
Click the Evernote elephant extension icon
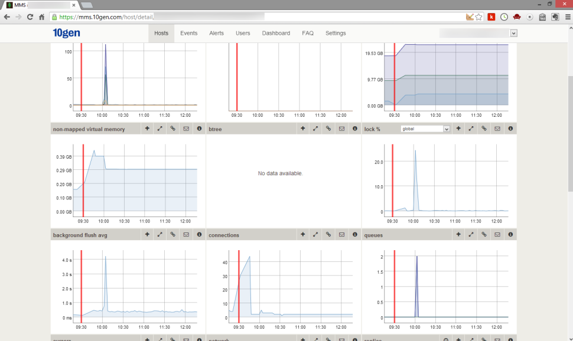[x=555, y=17]
